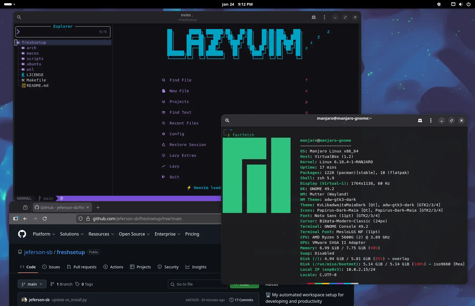
Task: Select Find File in LazyVim dashboard
Action: (x=180, y=80)
